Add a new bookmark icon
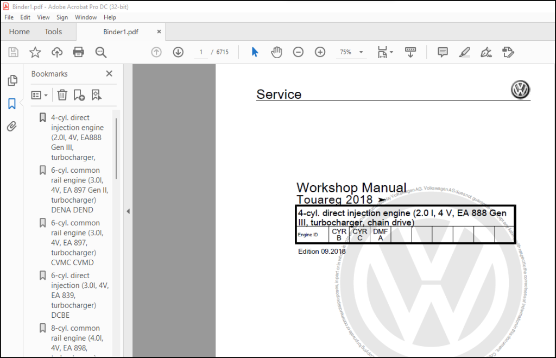The image size is (556, 358). pyautogui.click(x=79, y=95)
